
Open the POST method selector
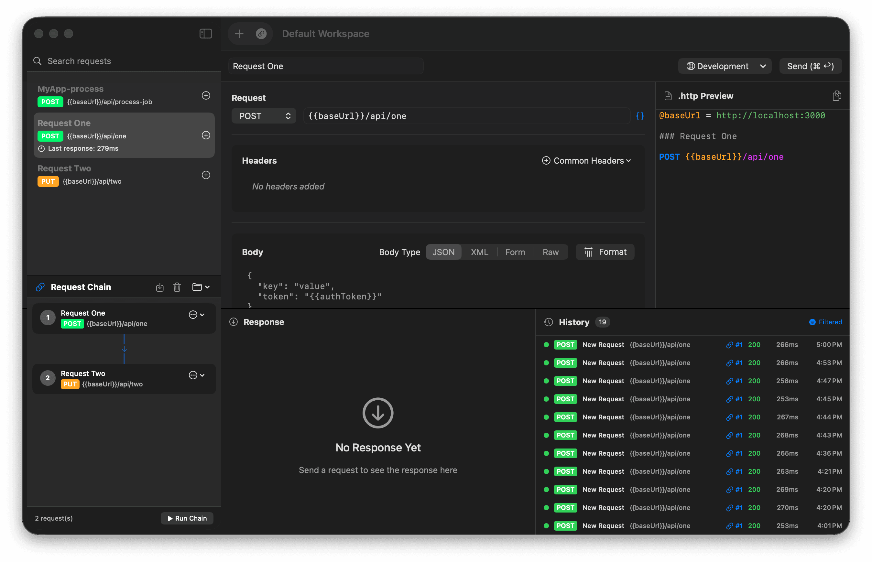(x=264, y=116)
